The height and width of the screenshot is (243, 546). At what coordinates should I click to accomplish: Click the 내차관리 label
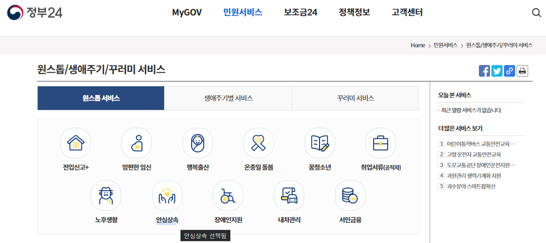(x=289, y=220)
